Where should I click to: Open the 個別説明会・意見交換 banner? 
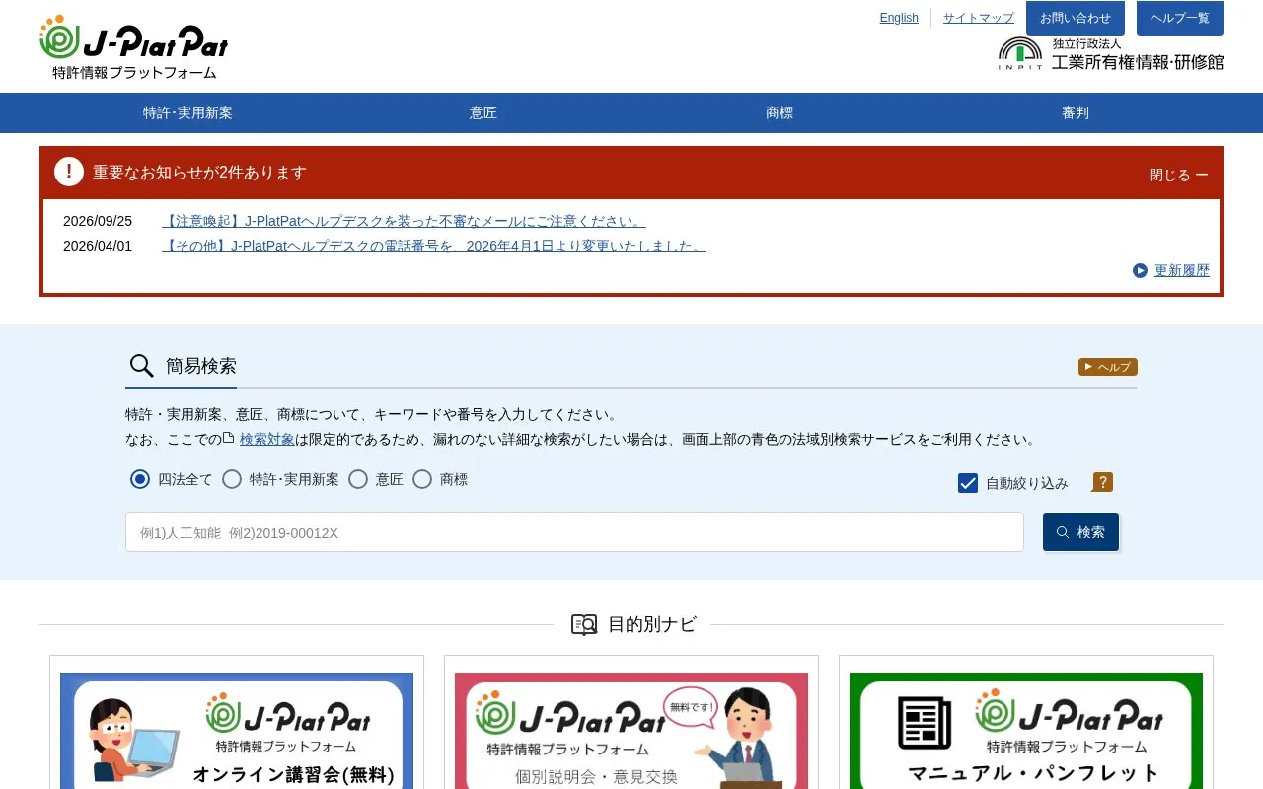(x=631, y=731)
